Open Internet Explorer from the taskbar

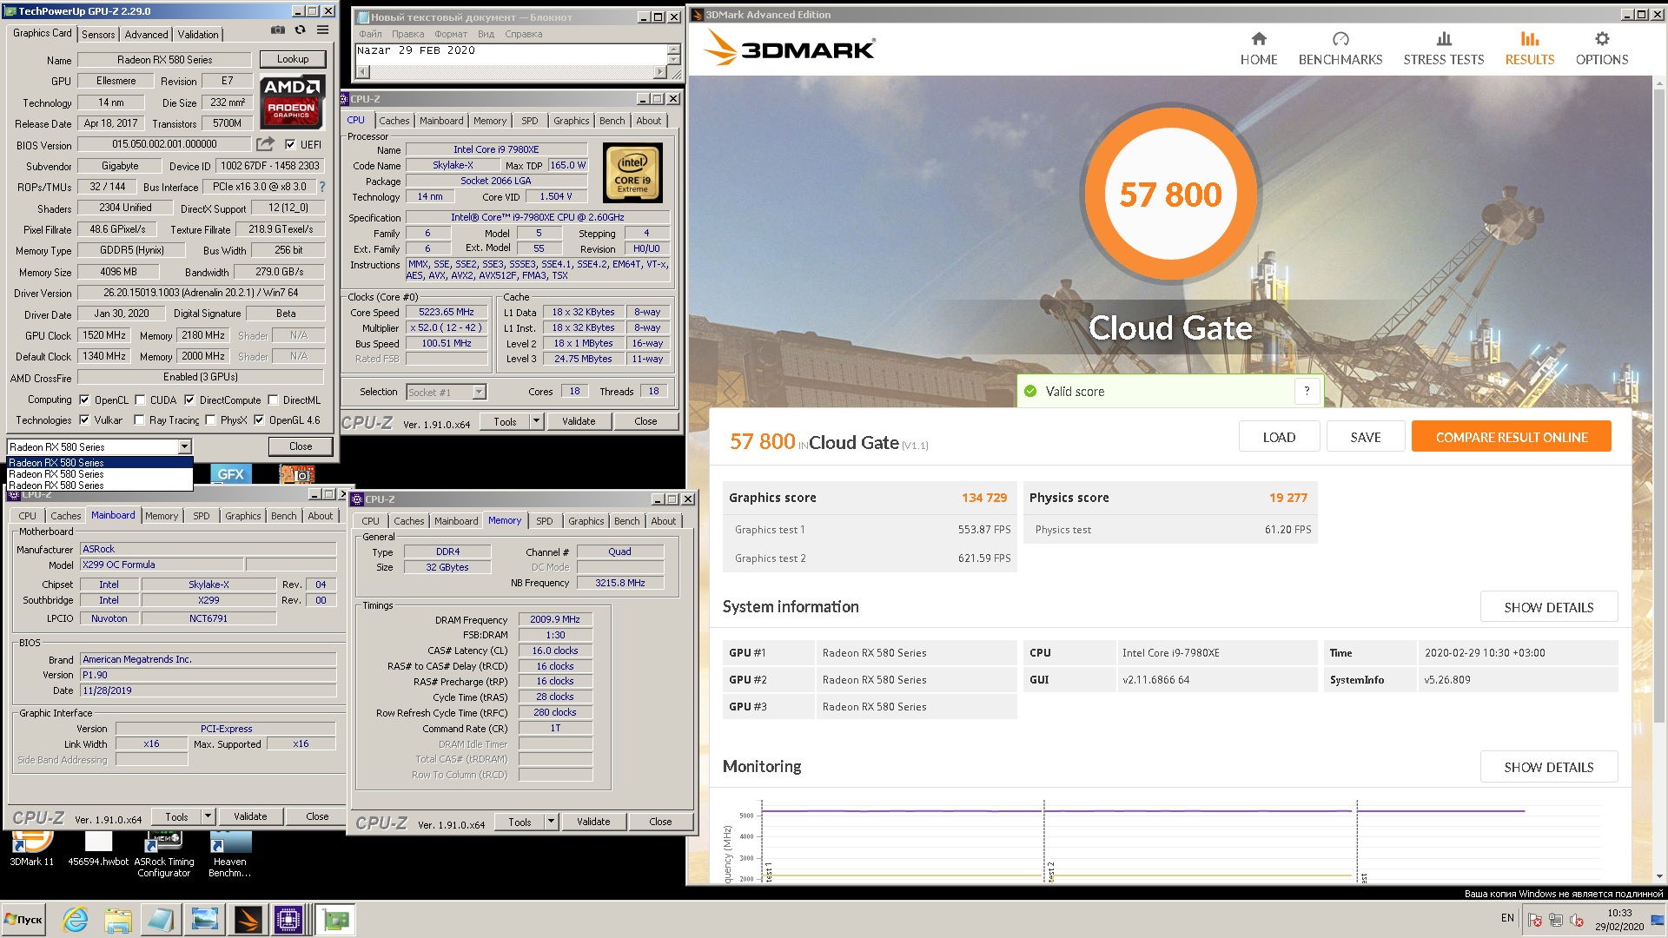[x=76, y=920]
